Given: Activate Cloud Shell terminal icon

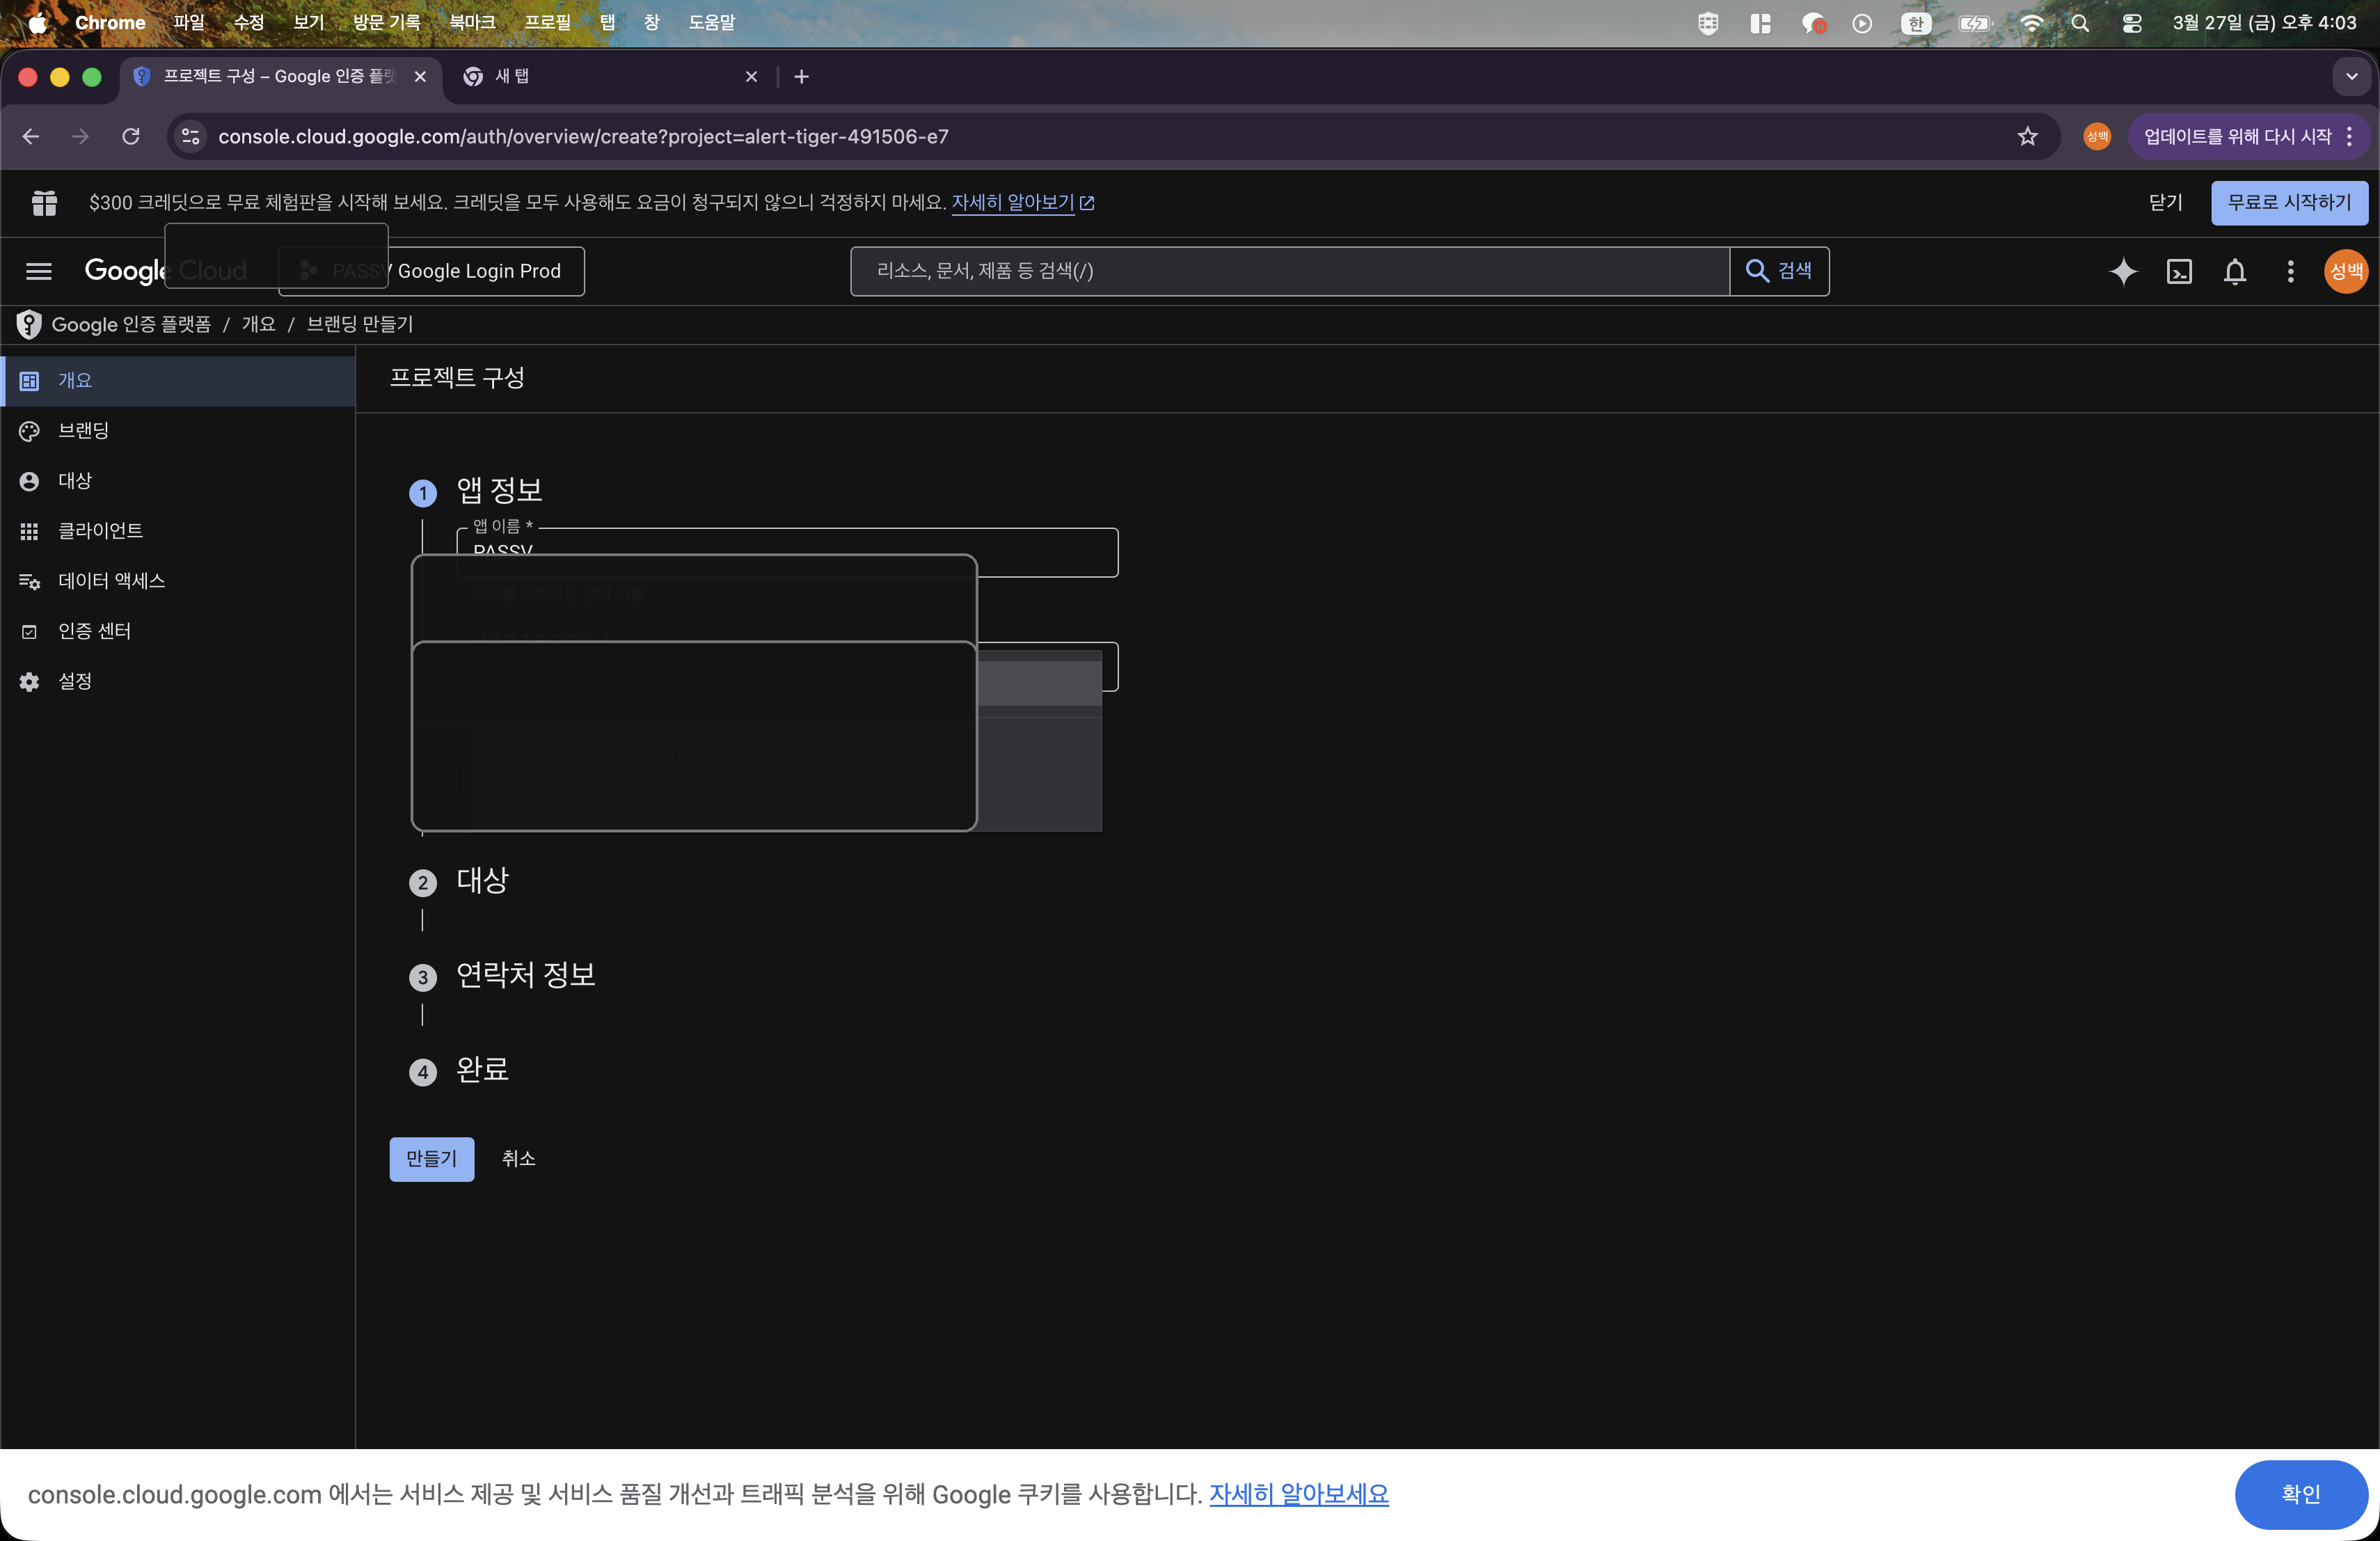Looking at the screenshot, I should coord(2179,271).
